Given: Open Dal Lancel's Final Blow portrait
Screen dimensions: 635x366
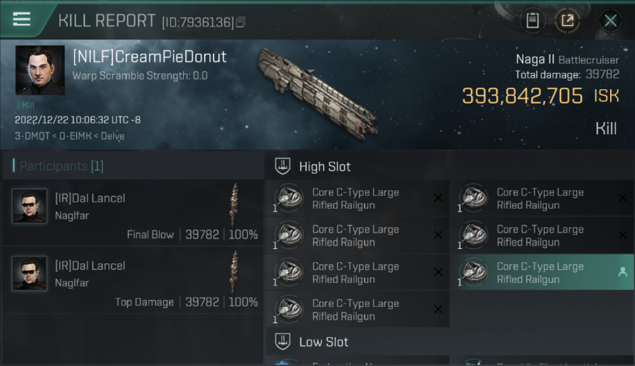Looking at the screenshot, I should [x=30, y=206].
